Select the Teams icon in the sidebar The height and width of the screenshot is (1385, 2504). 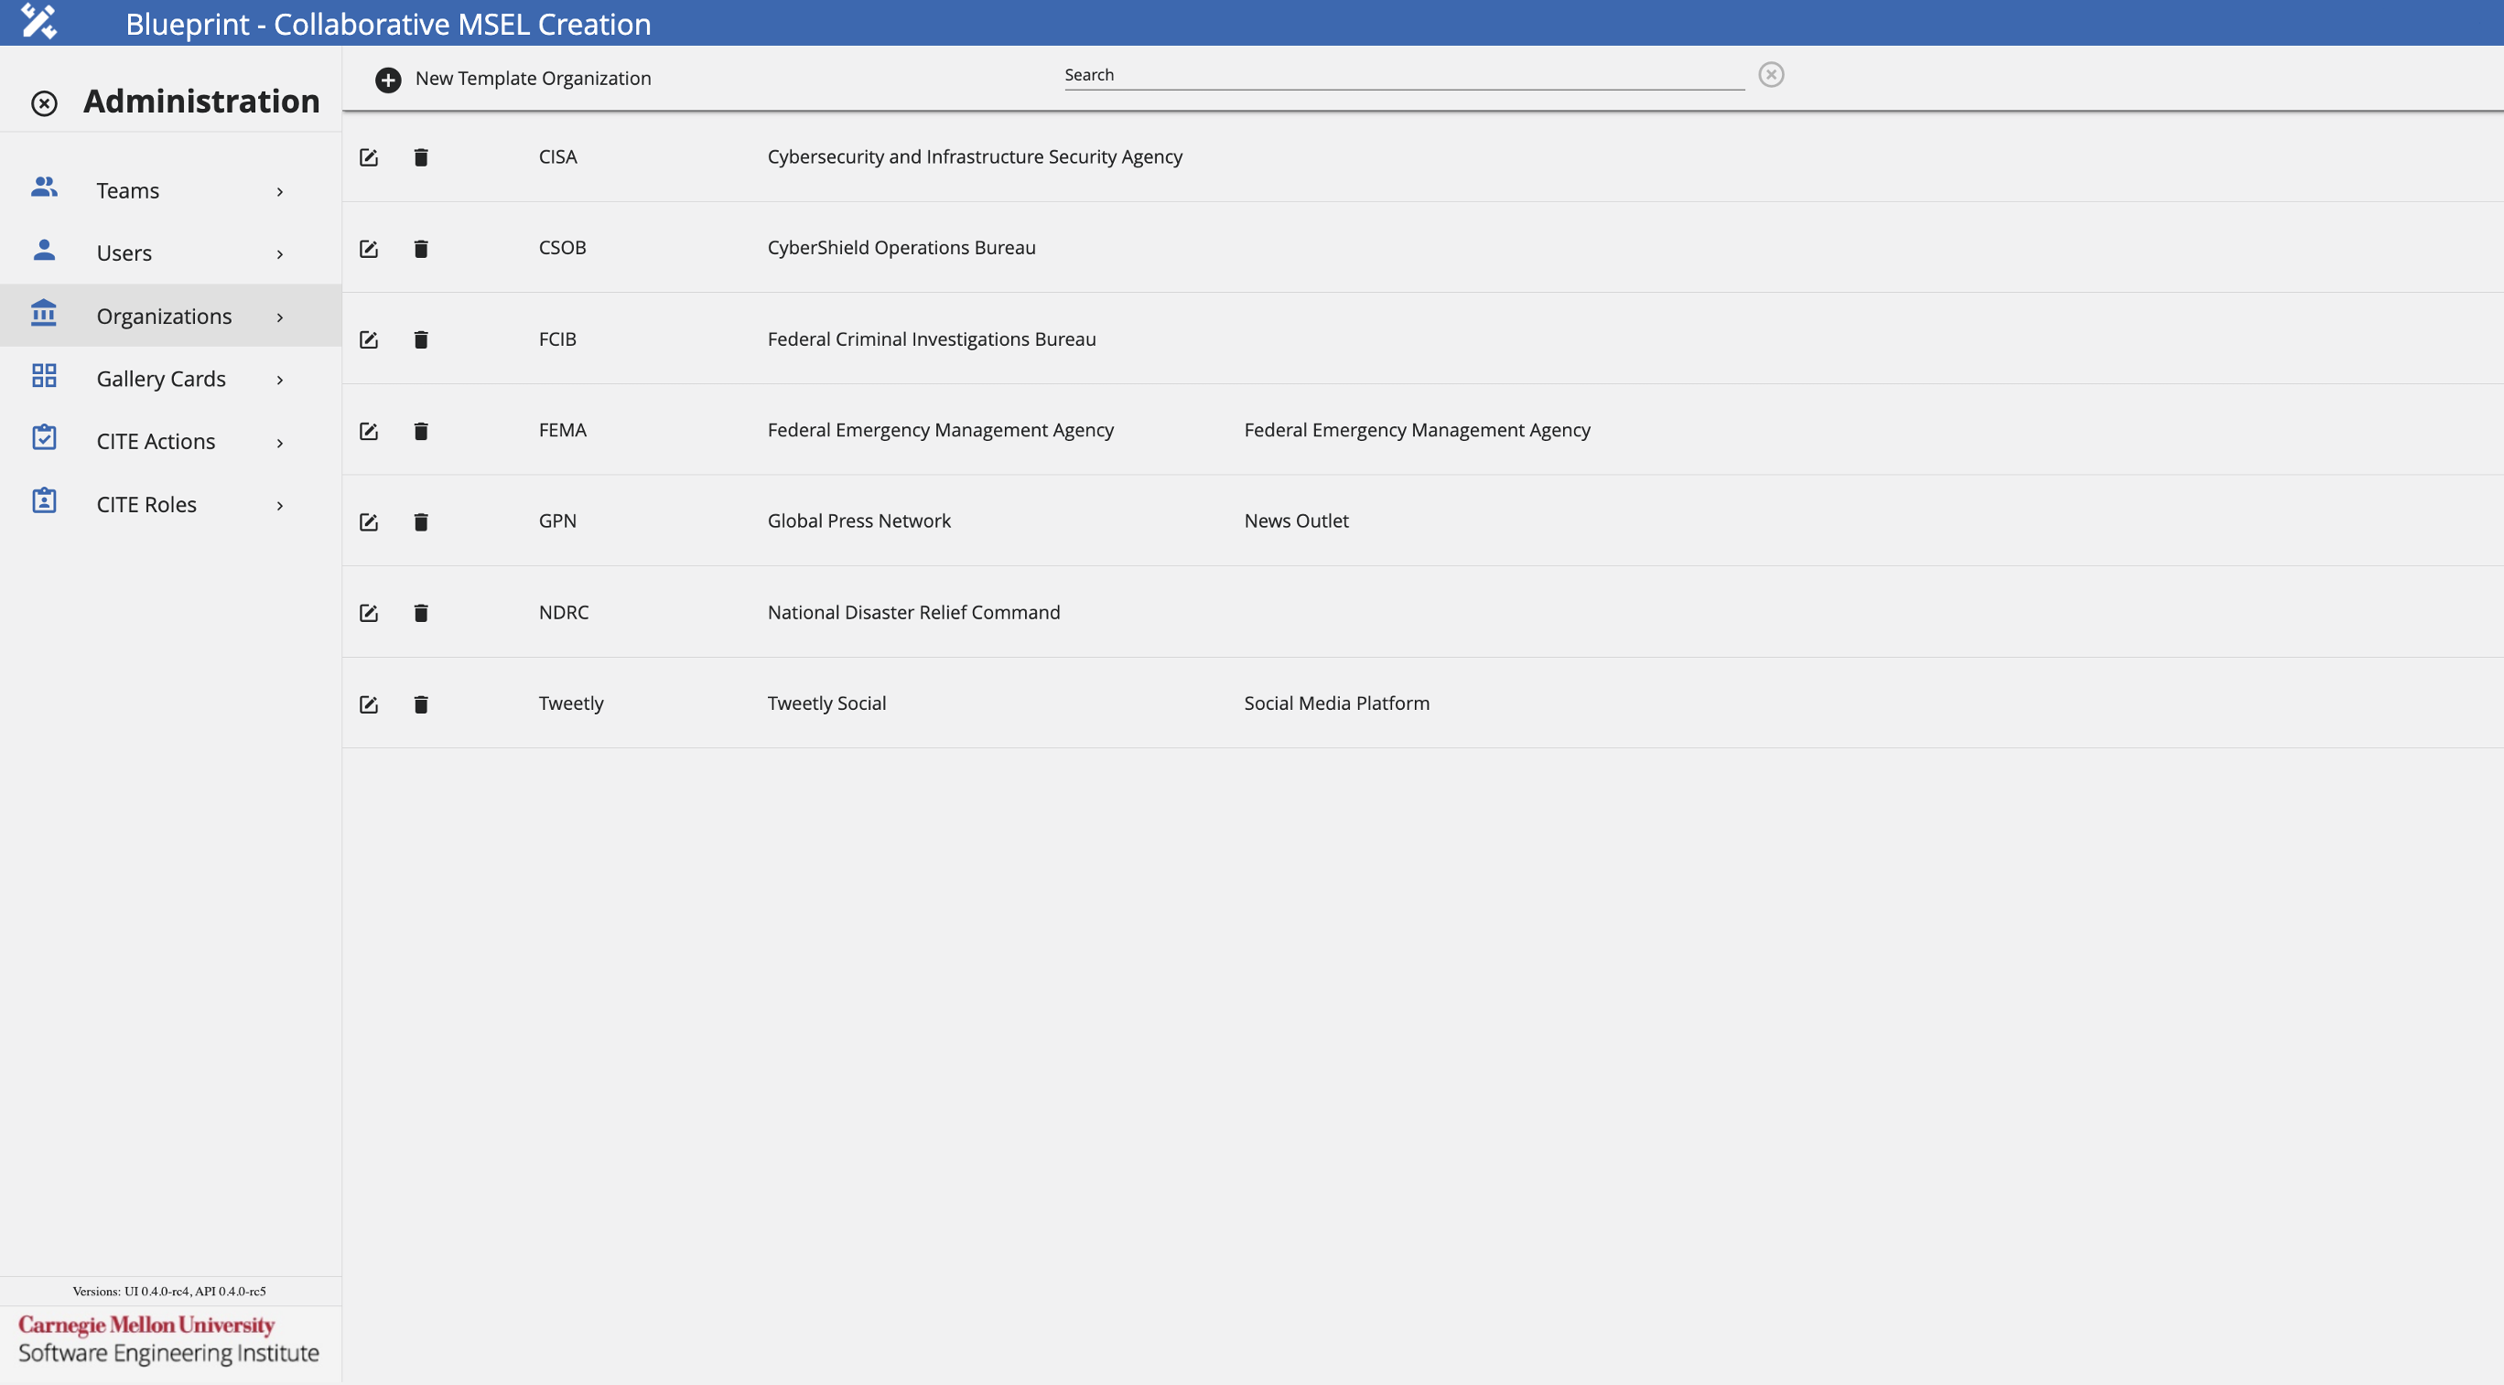point(45,189)
